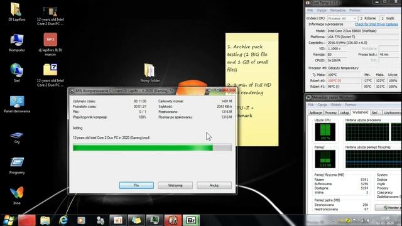The image size is (402, 226).
Task: Click the Pamięć gauge showing 2,93 GB
Action: click(325, 159)
